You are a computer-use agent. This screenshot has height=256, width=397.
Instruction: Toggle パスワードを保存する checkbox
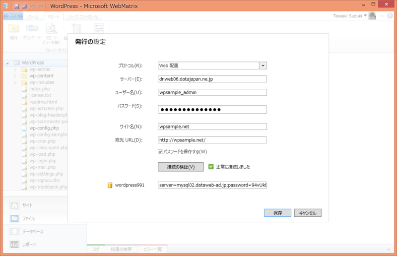point(160,152)
